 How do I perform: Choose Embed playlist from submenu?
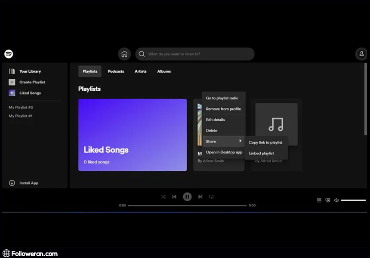click(x=261, y=153)
